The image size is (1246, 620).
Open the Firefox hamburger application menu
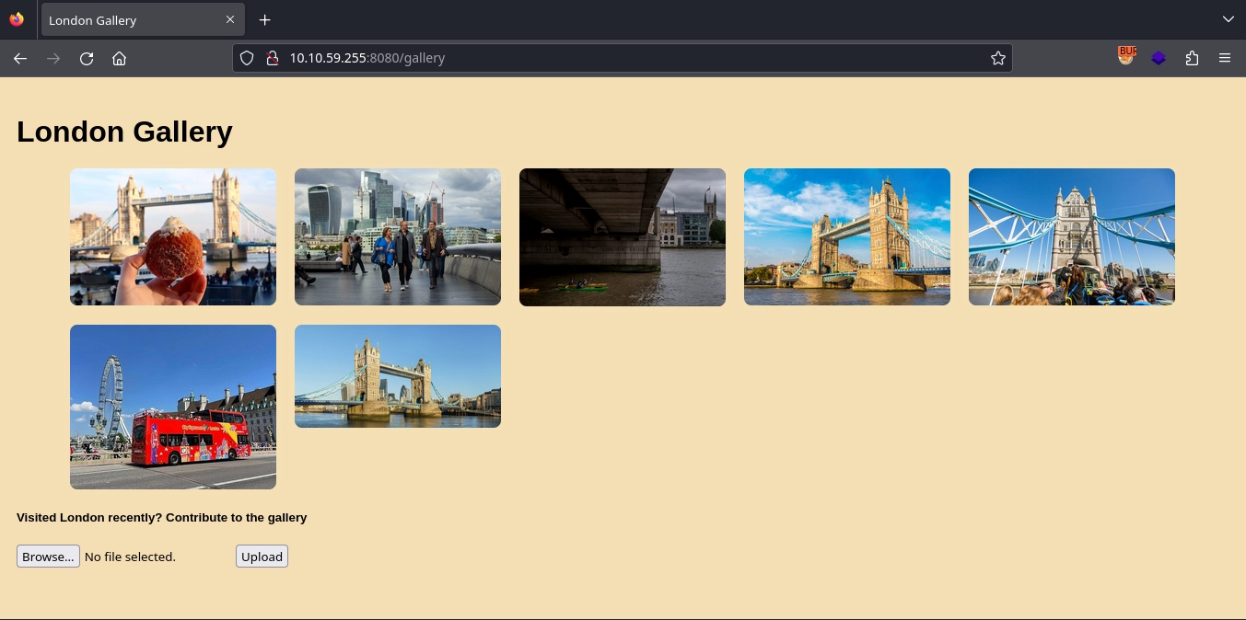tap(1224, 58)
